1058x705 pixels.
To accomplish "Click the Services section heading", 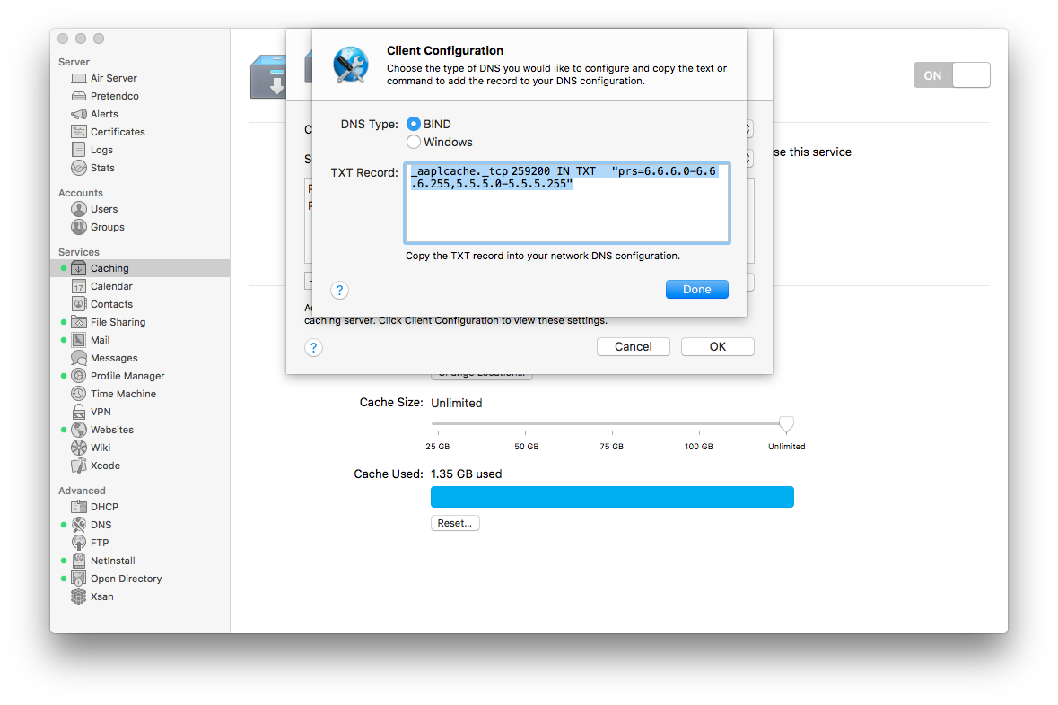I will [78, 252].
